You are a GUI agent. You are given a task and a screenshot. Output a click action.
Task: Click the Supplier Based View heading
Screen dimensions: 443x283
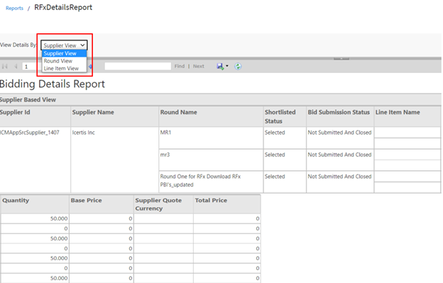pos(28,99)
